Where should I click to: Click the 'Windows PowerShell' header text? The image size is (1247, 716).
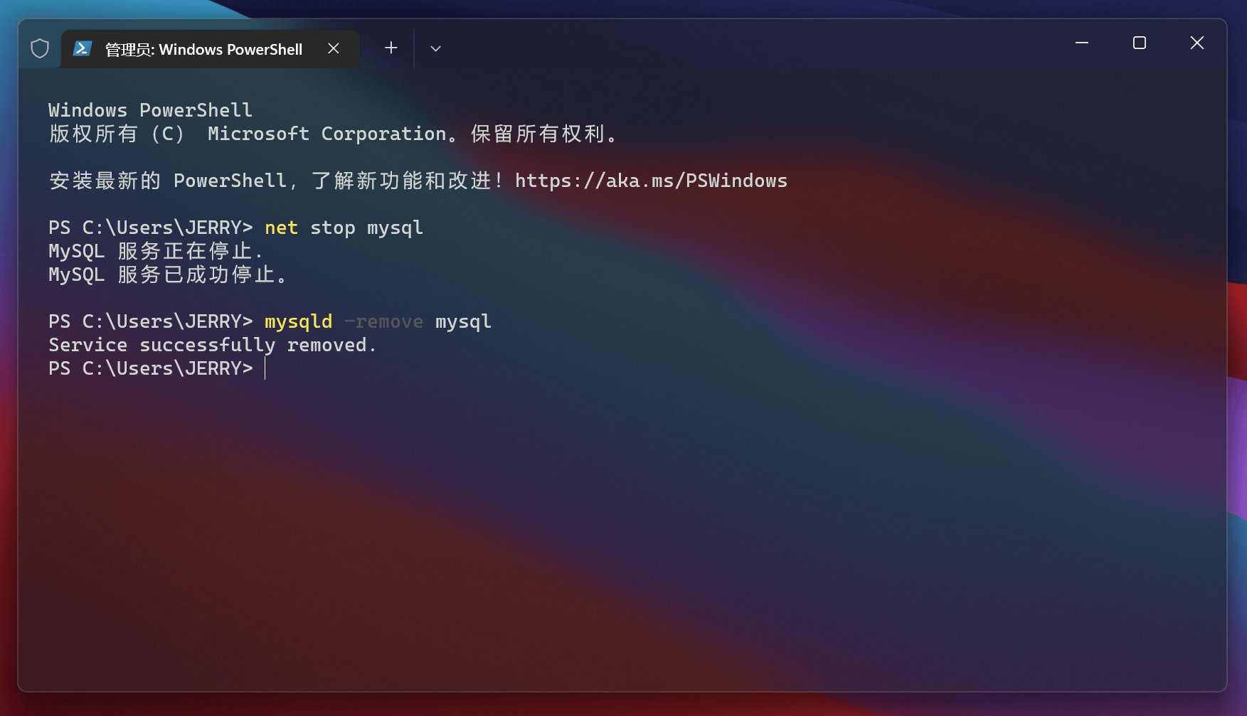point(150,110)
